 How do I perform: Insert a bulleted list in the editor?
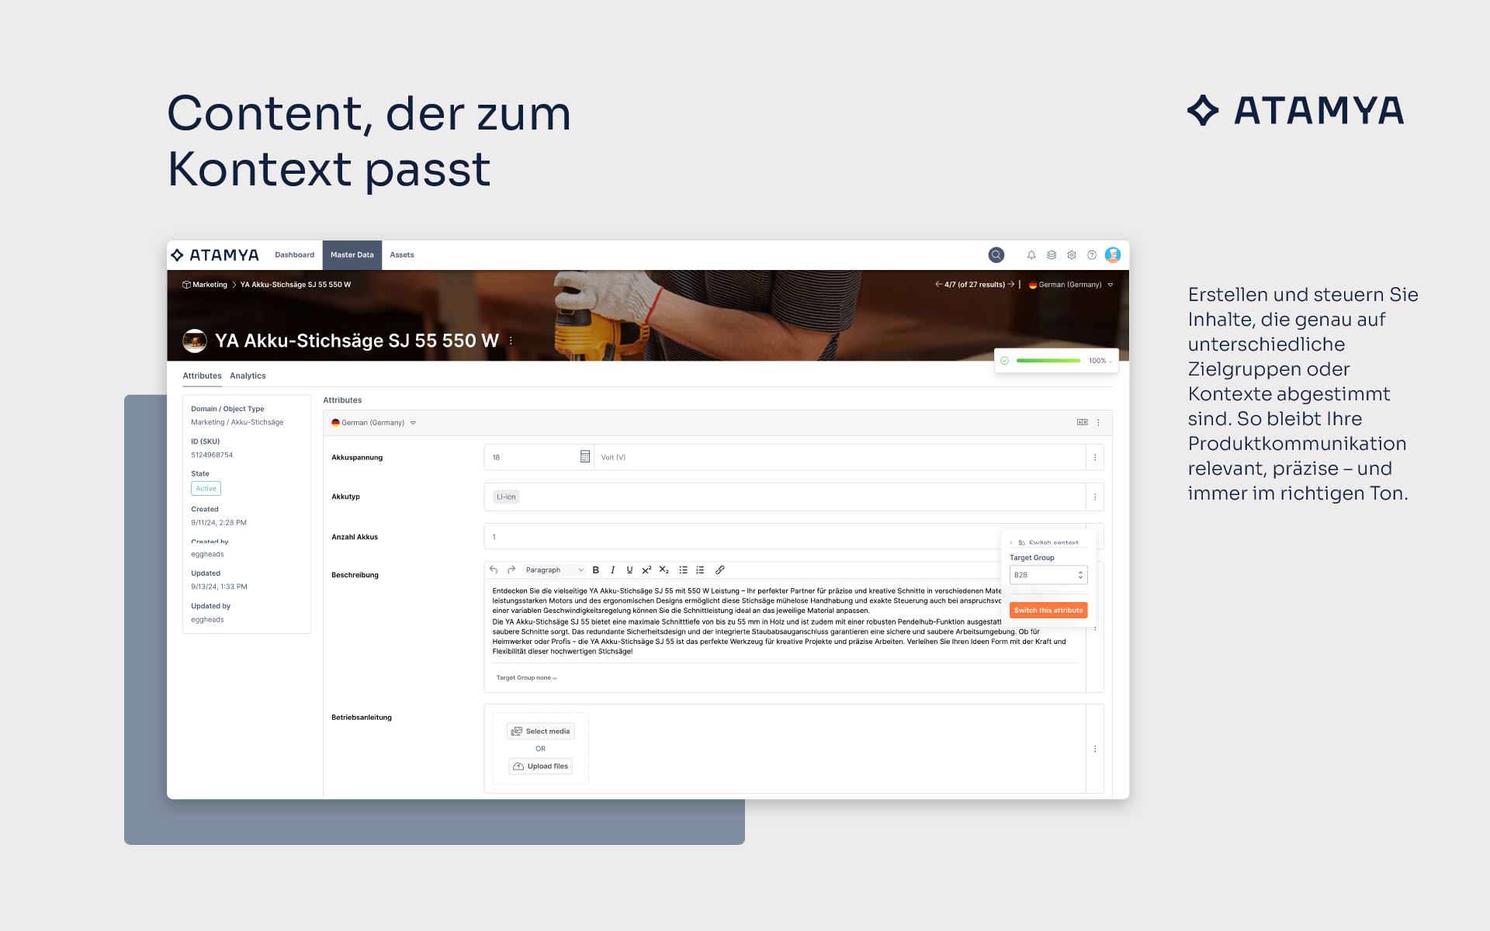pos(683,570)
